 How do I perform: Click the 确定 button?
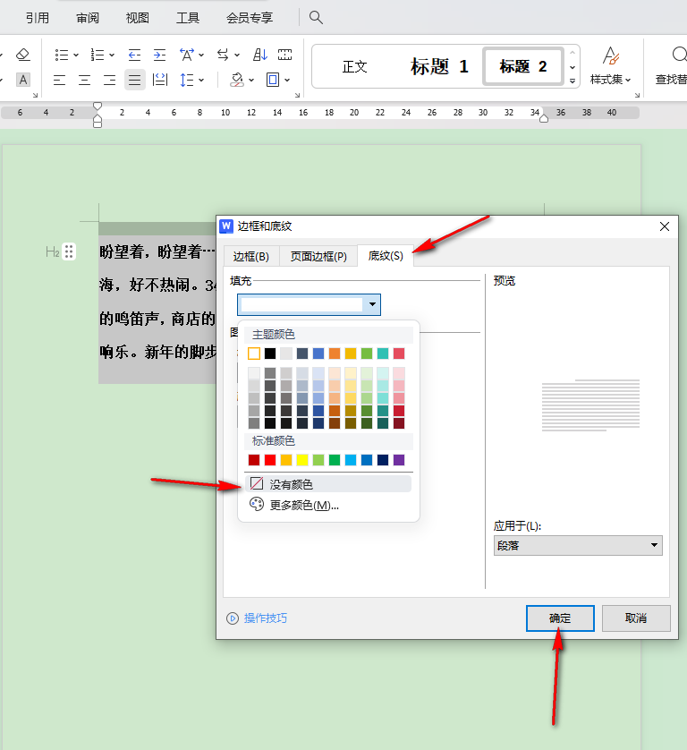click(x=560, y=618)
